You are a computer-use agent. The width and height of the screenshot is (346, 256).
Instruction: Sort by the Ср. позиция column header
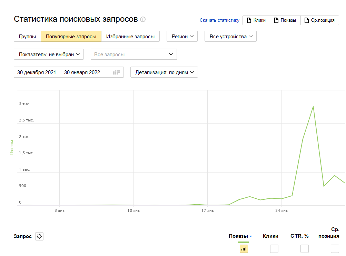(x=329, y=233)
